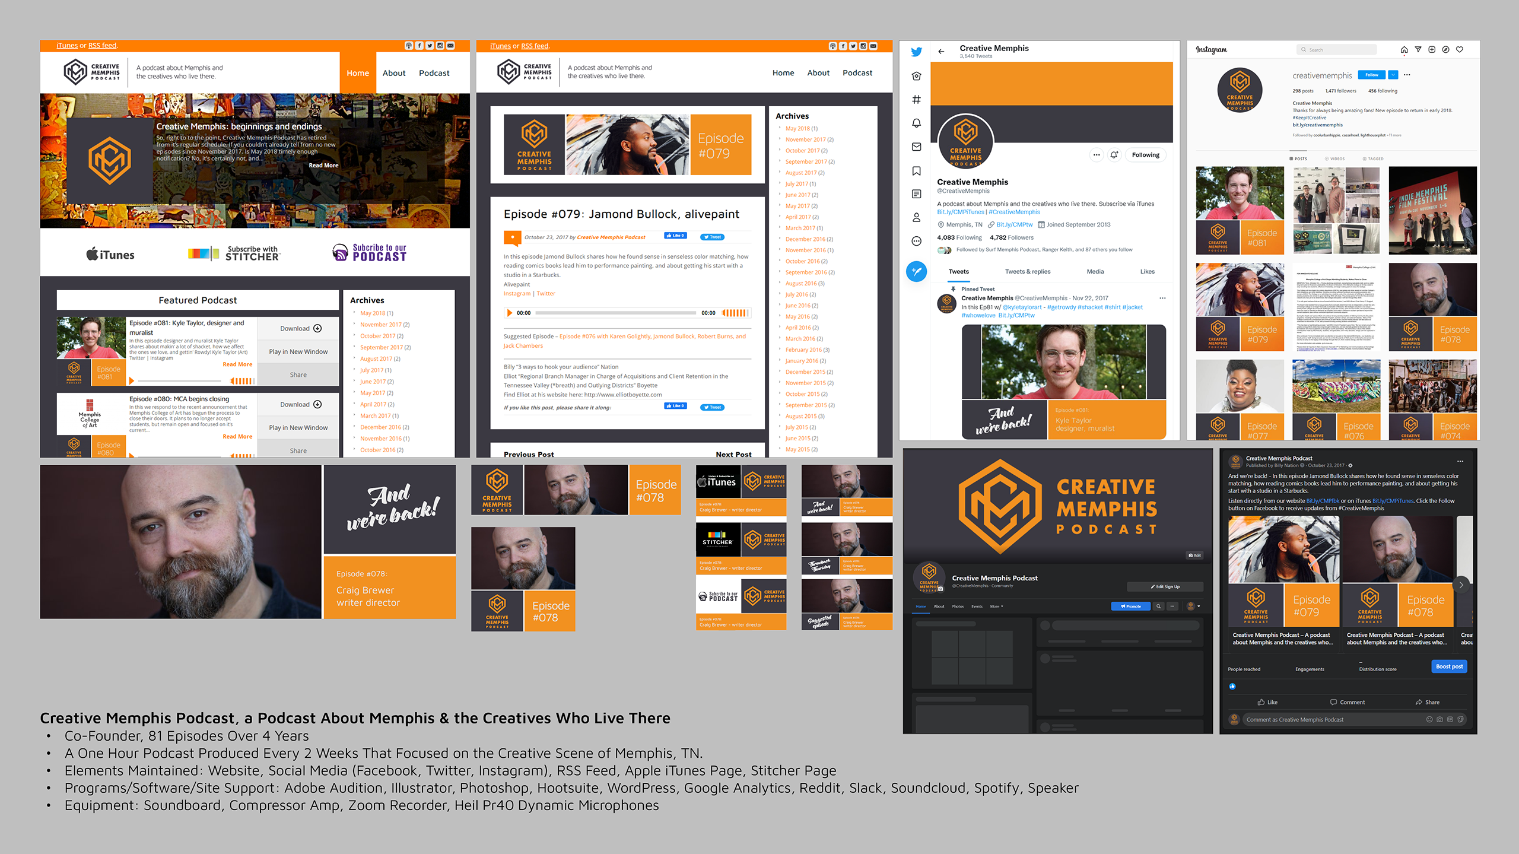Open Instagram Explore compass icon
Screen dimensions: 1519x854
click(x=1445, y=50)
